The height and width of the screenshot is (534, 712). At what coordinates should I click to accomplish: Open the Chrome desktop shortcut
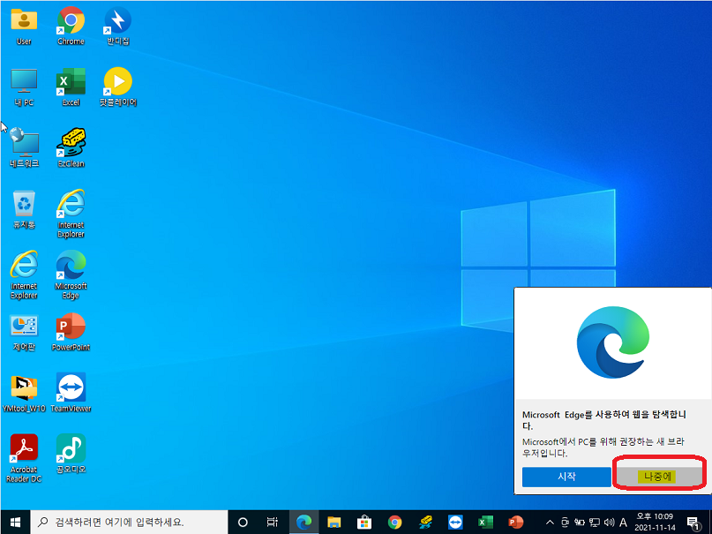click(x=71, y=26)
